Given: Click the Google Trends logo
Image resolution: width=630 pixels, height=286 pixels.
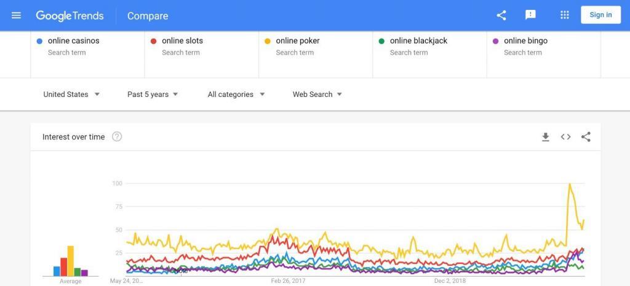Looking at the screenshot, I should (x=70, y=15).
